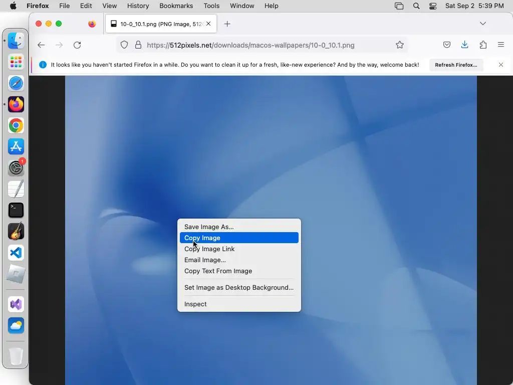
Task: Choose Copy Image in context menu
Action: (239, 238)
